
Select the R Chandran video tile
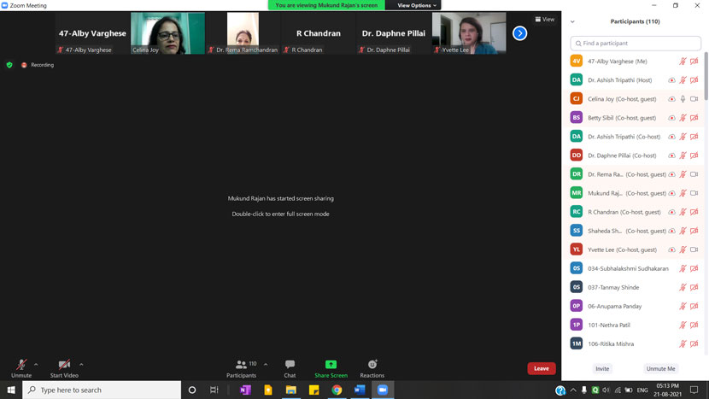319,33
